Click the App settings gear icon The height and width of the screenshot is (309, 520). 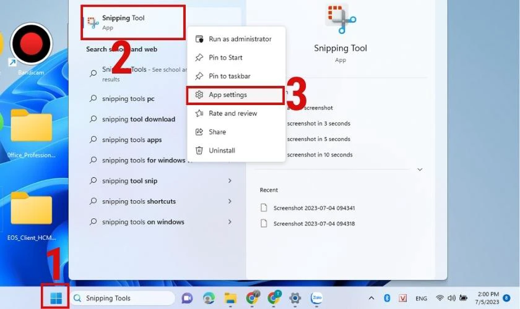click(199, 95)
